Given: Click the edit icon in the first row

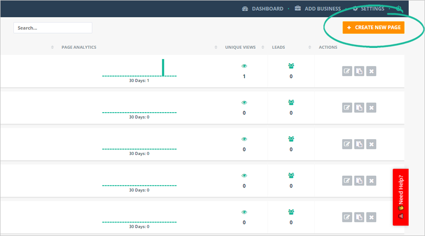Looking at the screenshot, I should coord(347,71).
